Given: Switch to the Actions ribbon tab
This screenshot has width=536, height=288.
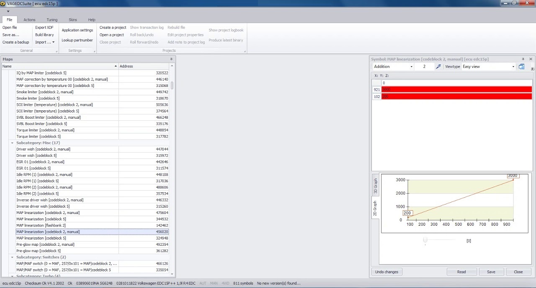Looking at the screenshot, I should pos(29,20).
